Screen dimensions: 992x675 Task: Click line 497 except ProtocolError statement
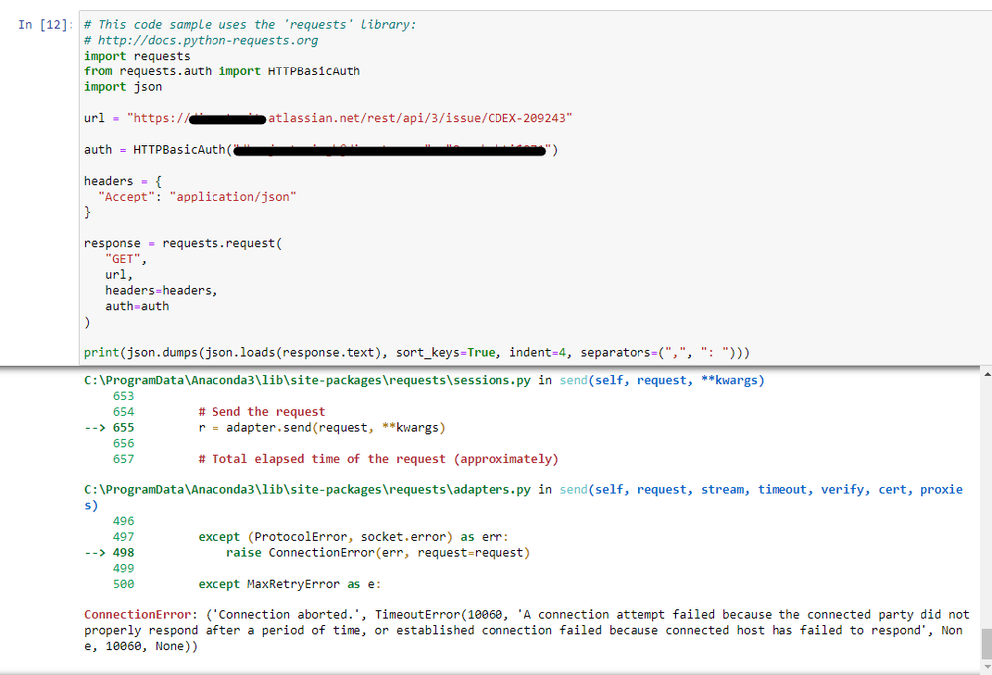[354, 537]
